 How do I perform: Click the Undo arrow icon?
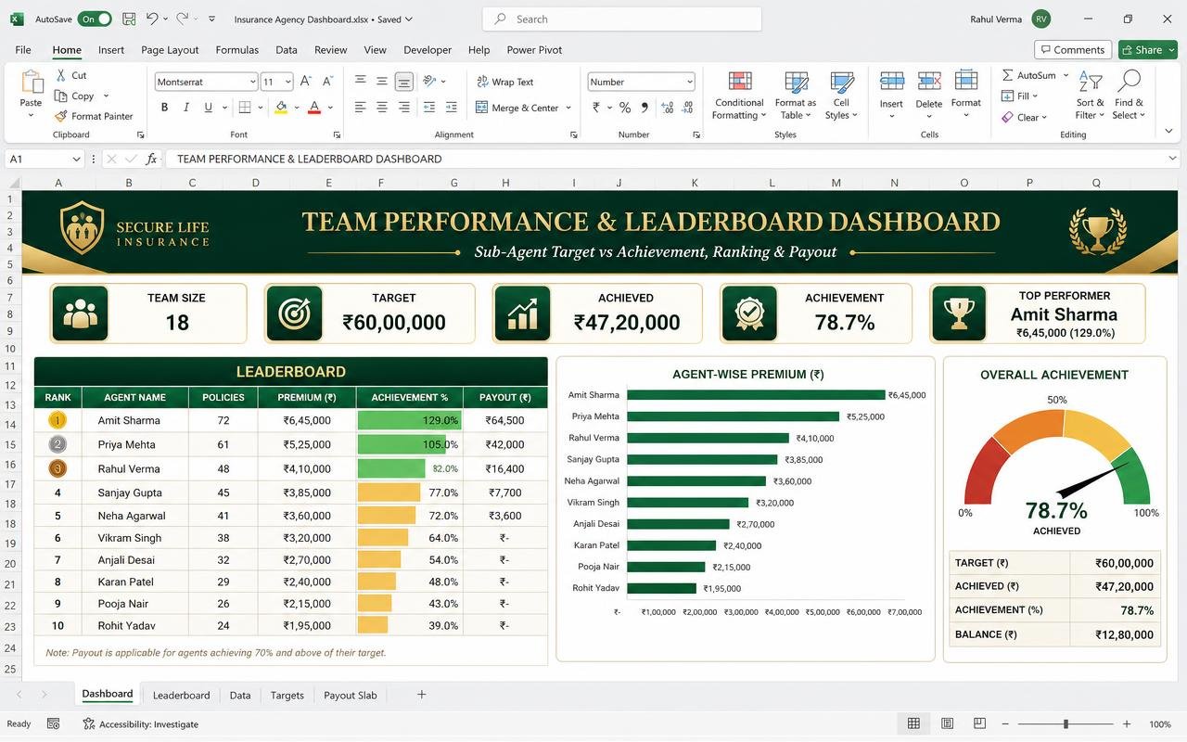151,19
